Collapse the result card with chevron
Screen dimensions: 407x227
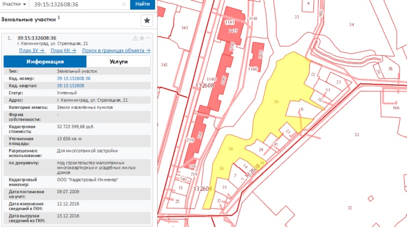point(148,38)
